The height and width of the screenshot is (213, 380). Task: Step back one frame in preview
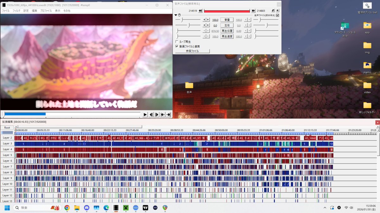coord(151,115)
